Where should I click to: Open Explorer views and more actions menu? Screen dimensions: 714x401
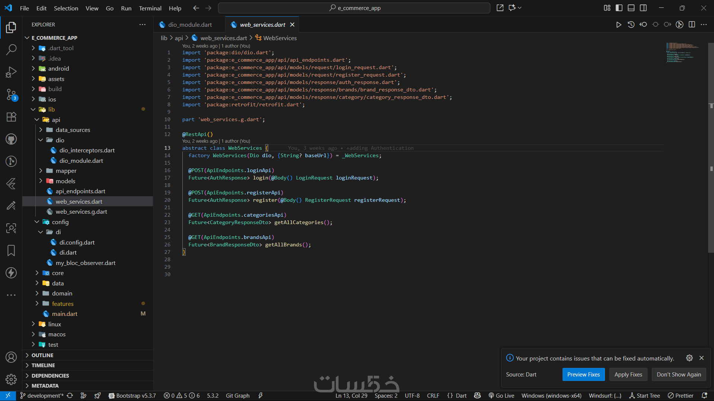[143, 25]
